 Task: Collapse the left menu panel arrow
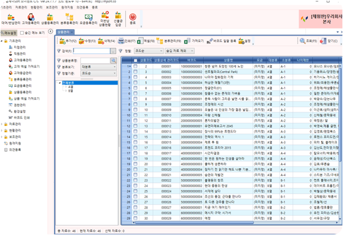(x=50, y=32)
